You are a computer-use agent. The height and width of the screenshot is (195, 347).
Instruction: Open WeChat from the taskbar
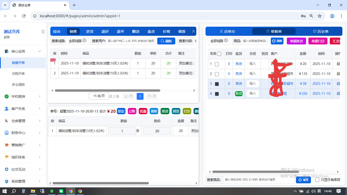click(x=61, y=191)
